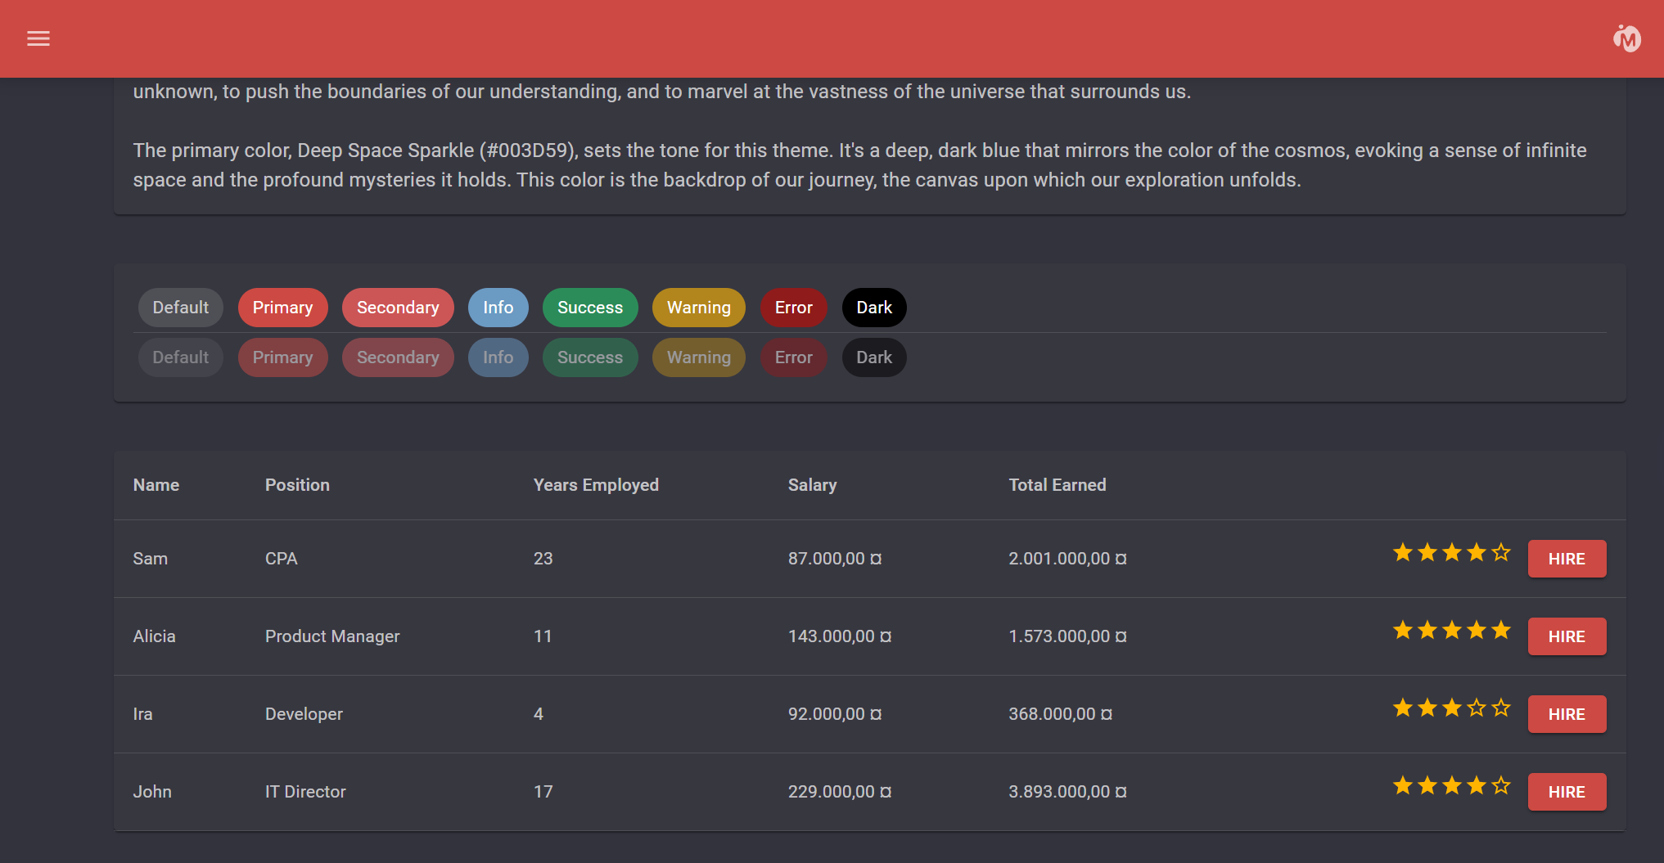Screen dimensions: 1664x863
Task: Click the fourth star in Ira's row
Action: pos(1476,708)
